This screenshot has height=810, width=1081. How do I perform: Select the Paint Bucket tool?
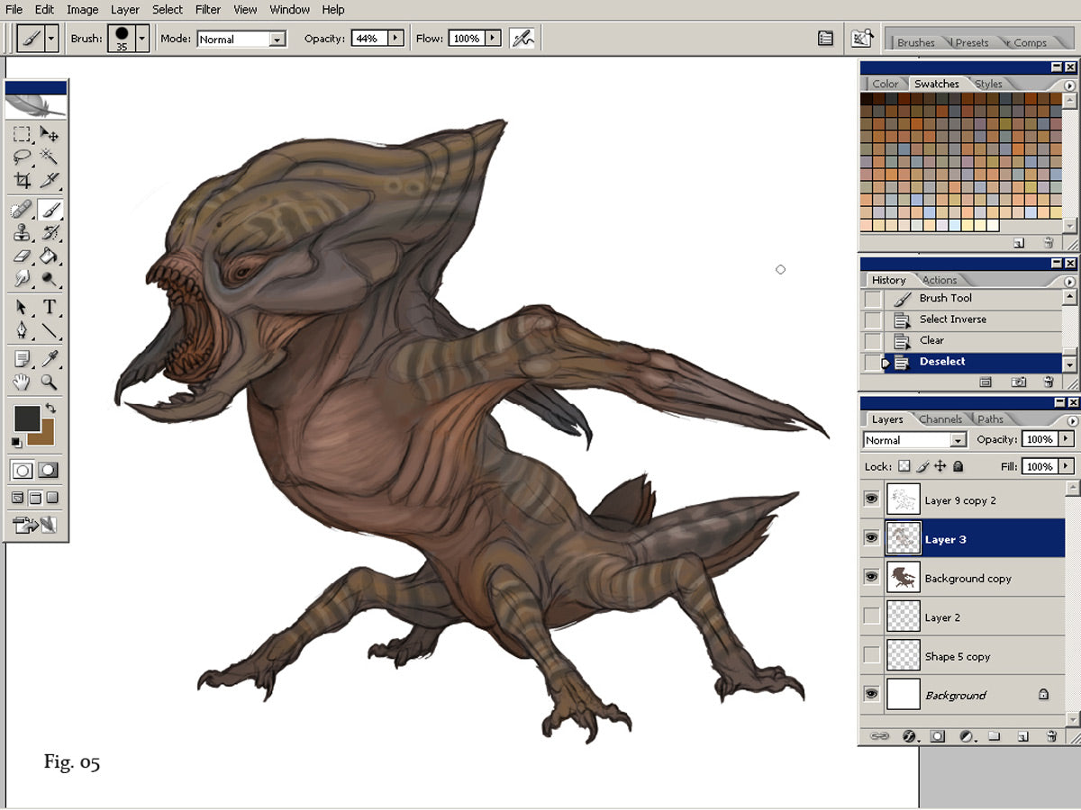tap(50, 256)
